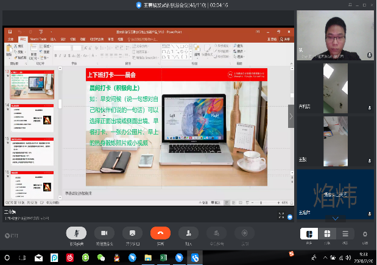The image size is (377, 265).
Task: Open meeting settings gear icon
Action: (365, 234)
